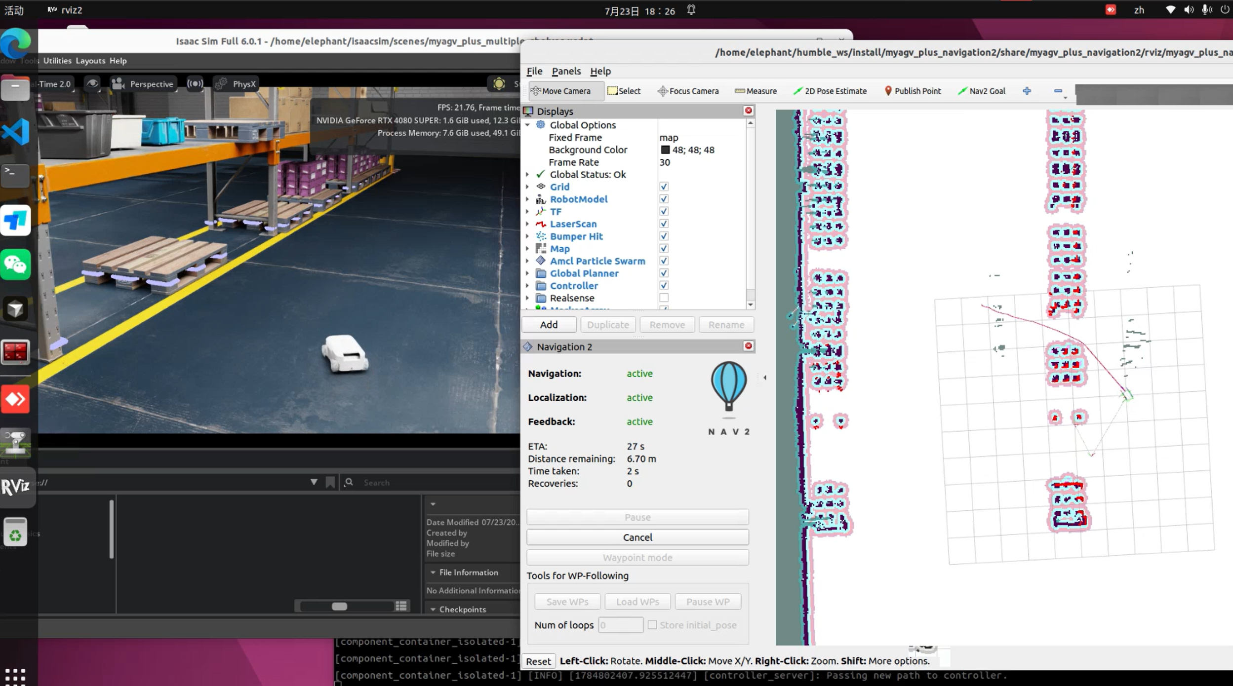Collapse the Global Options tree item
Image resolution: width=1233 pixels, height=686 pixels.
(527, 125)
